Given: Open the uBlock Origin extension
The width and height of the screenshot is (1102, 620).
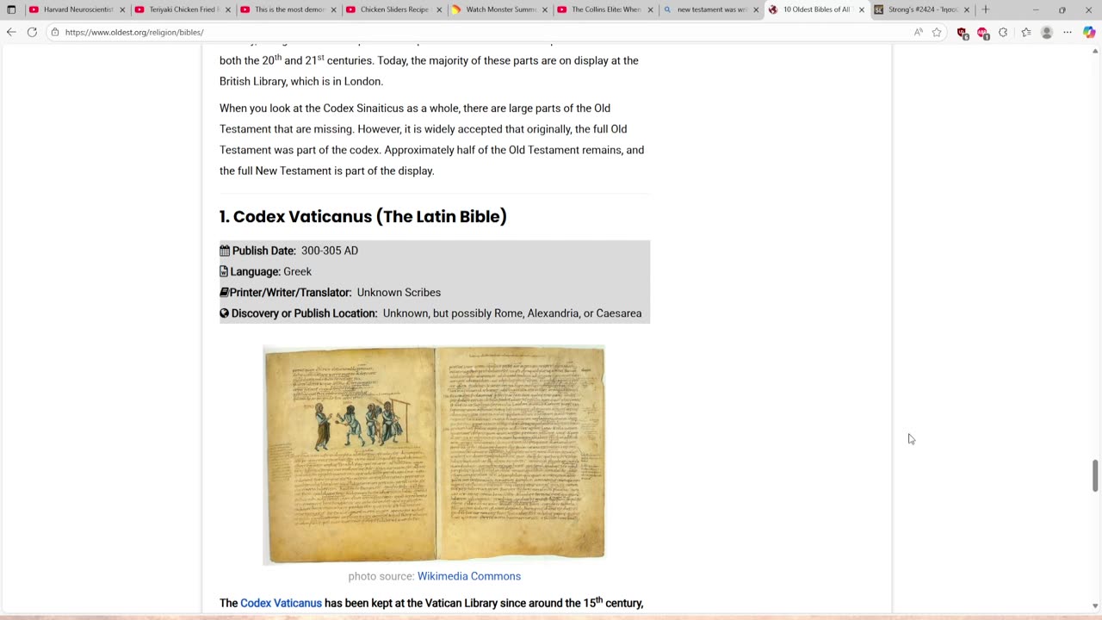Looking at the screenshot, I should click(x=963, y=33).
